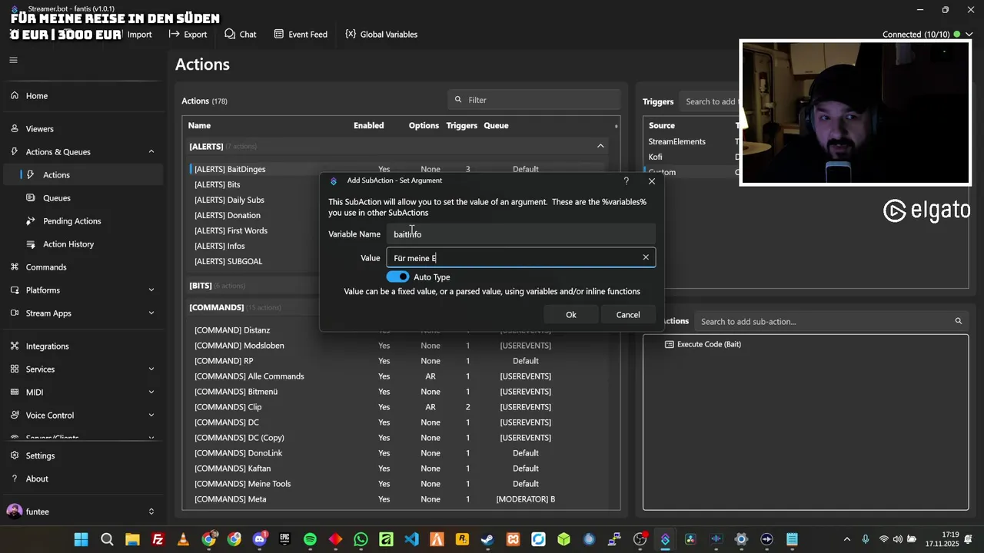Expand the Platforms sidebar section
984x553 pixels.
(x=151, y=290)
